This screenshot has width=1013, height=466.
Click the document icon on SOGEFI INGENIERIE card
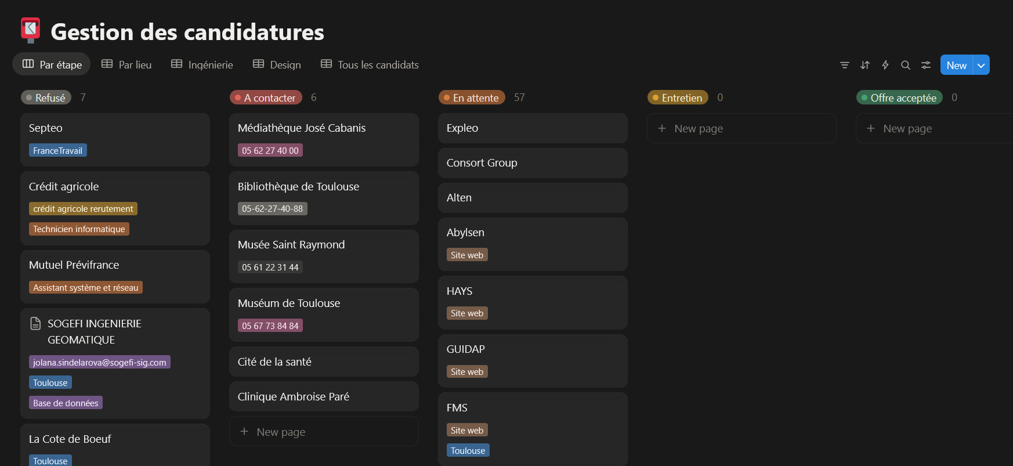coord(35,324)
